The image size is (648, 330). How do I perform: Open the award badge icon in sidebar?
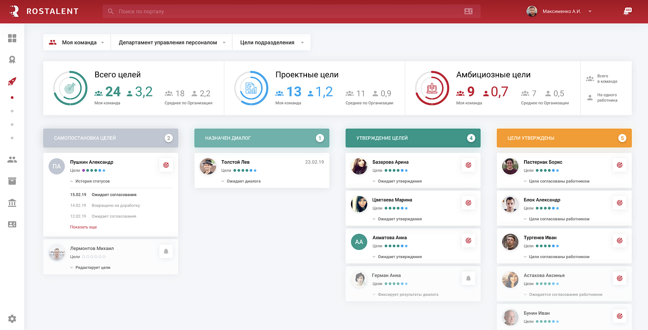12,60
